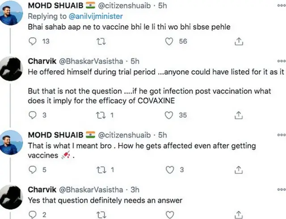Like Charvik's tweet with 35 likes
This screenshot has width=286, height=219.
coord(169,115)
